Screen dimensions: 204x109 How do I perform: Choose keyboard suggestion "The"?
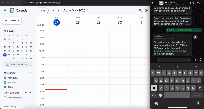click(177, 67)
